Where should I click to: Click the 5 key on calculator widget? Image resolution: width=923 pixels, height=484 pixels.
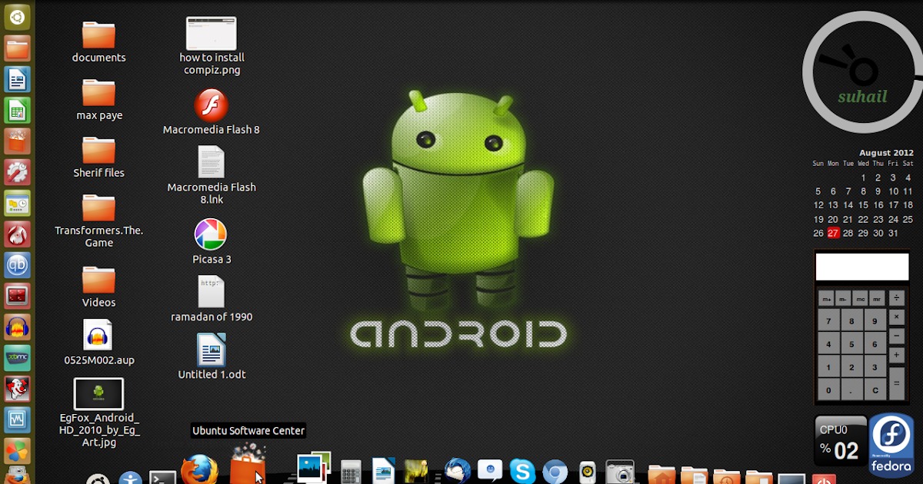(851, 344)
